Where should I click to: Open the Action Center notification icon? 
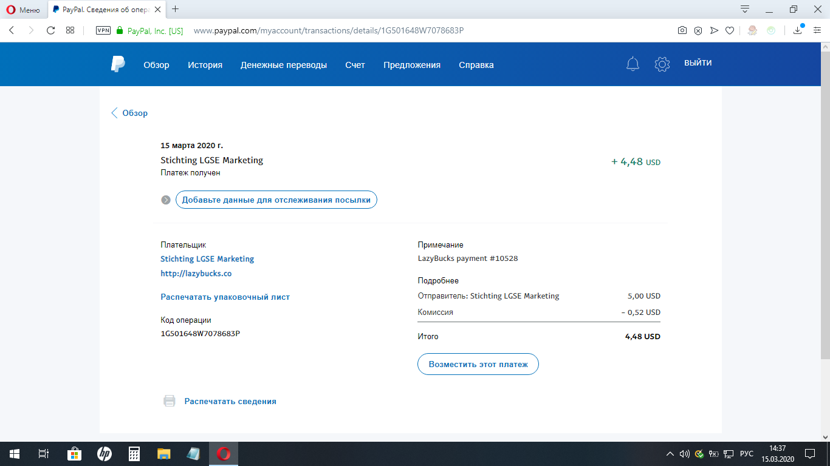pyautogui.click(x=810, y=454)
